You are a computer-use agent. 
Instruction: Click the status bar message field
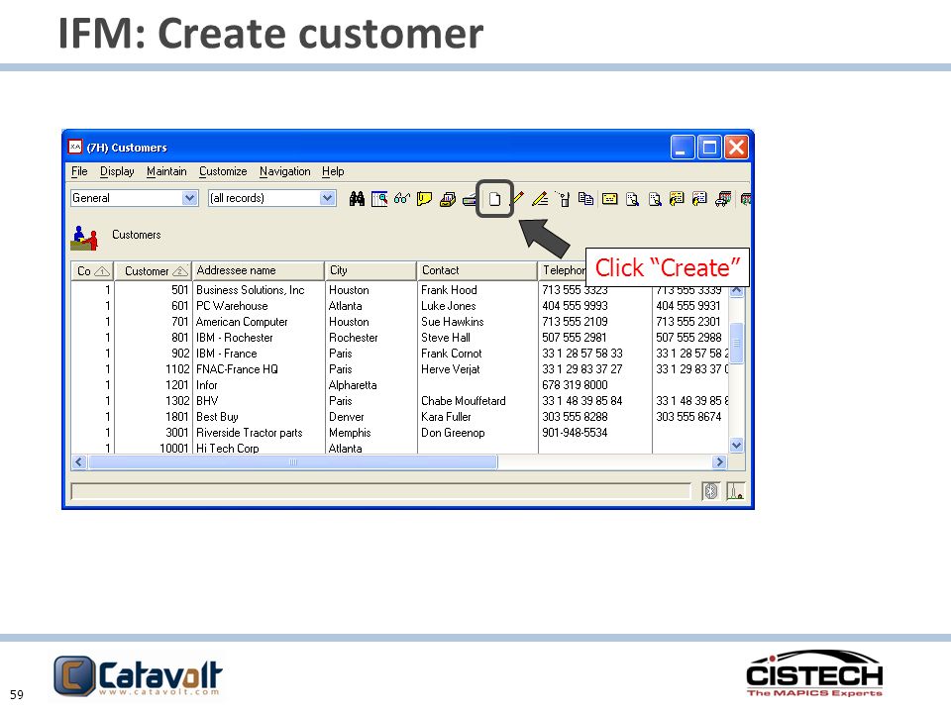pyautogui.click(x=380, y=491)
